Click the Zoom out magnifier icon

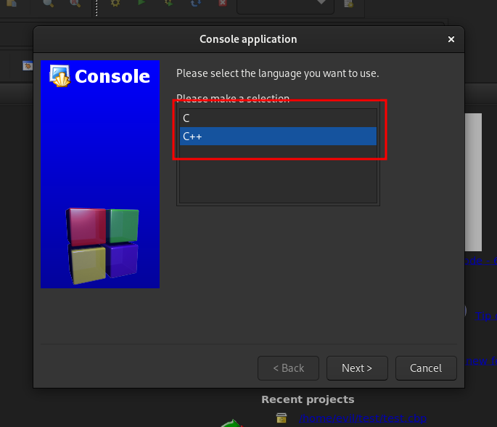75,4
